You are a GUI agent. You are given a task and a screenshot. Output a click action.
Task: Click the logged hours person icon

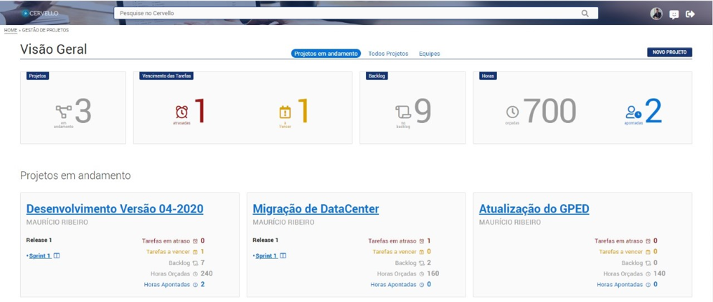point(633,112)
